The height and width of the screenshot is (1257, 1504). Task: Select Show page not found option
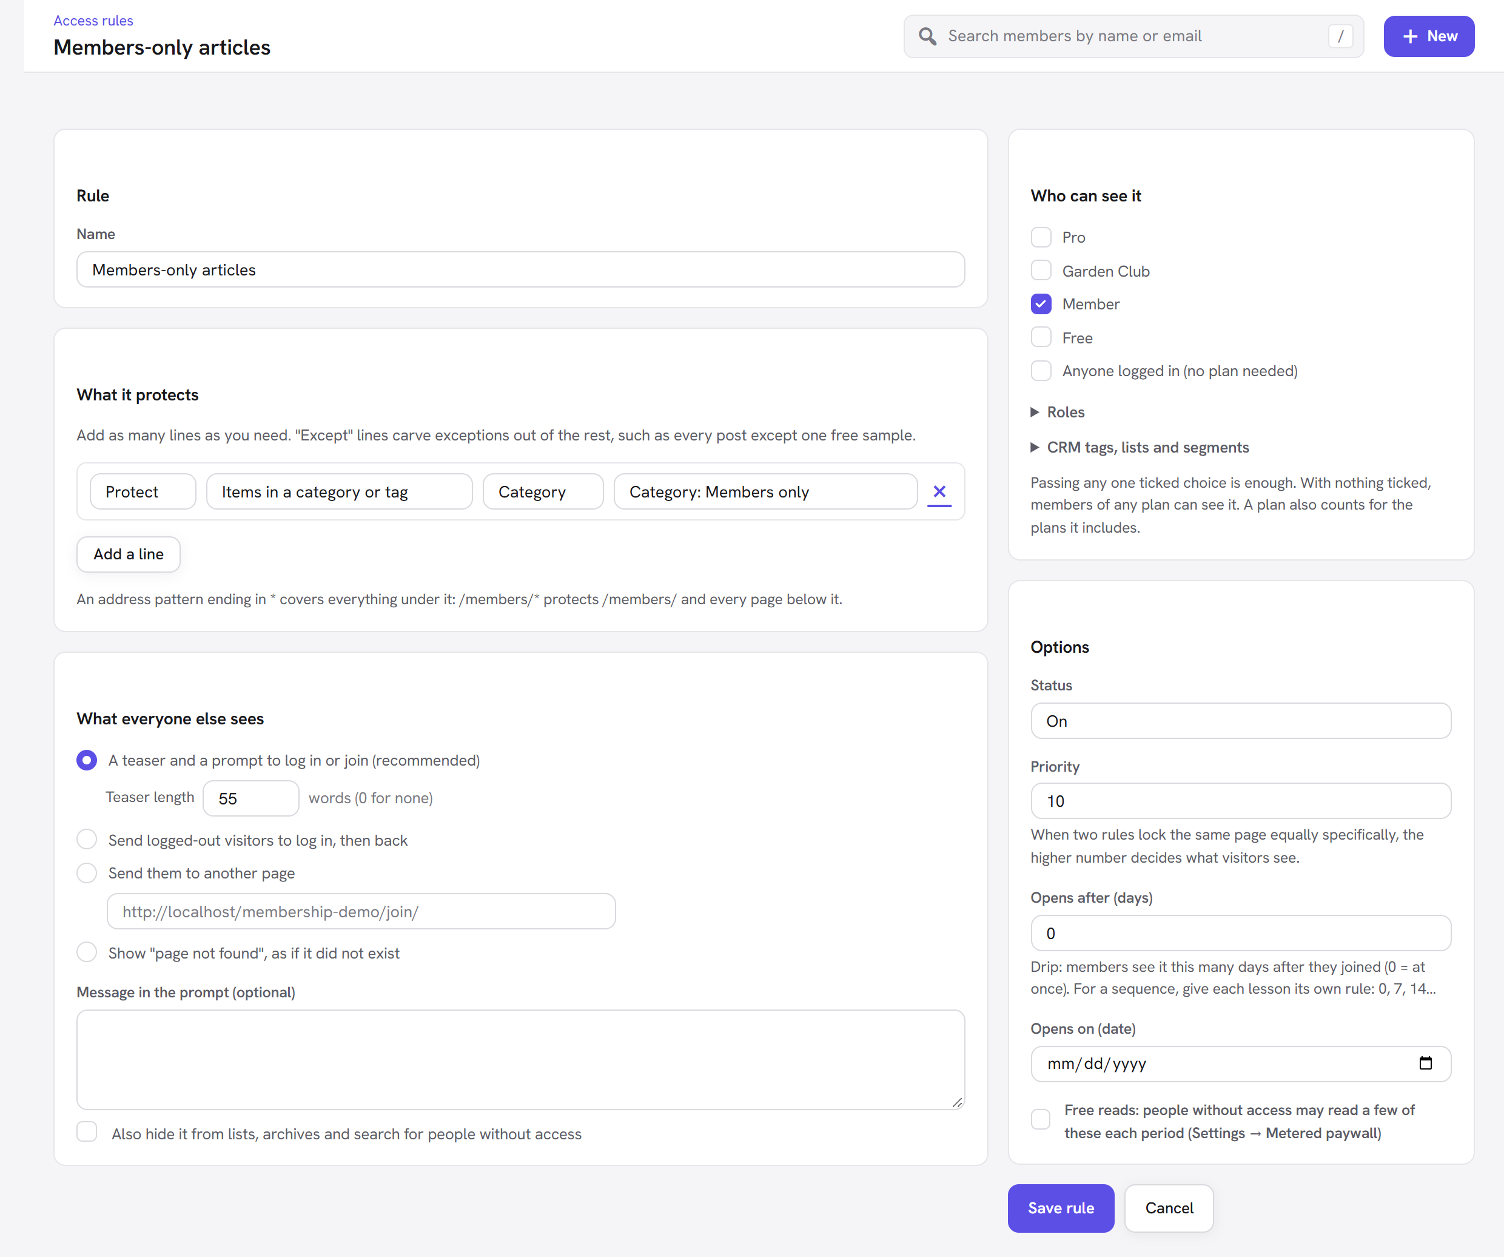[87, 952]
